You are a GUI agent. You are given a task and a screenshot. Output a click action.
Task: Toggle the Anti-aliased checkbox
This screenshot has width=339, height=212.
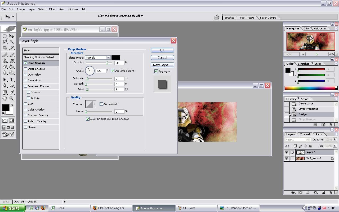coord(101,104)
